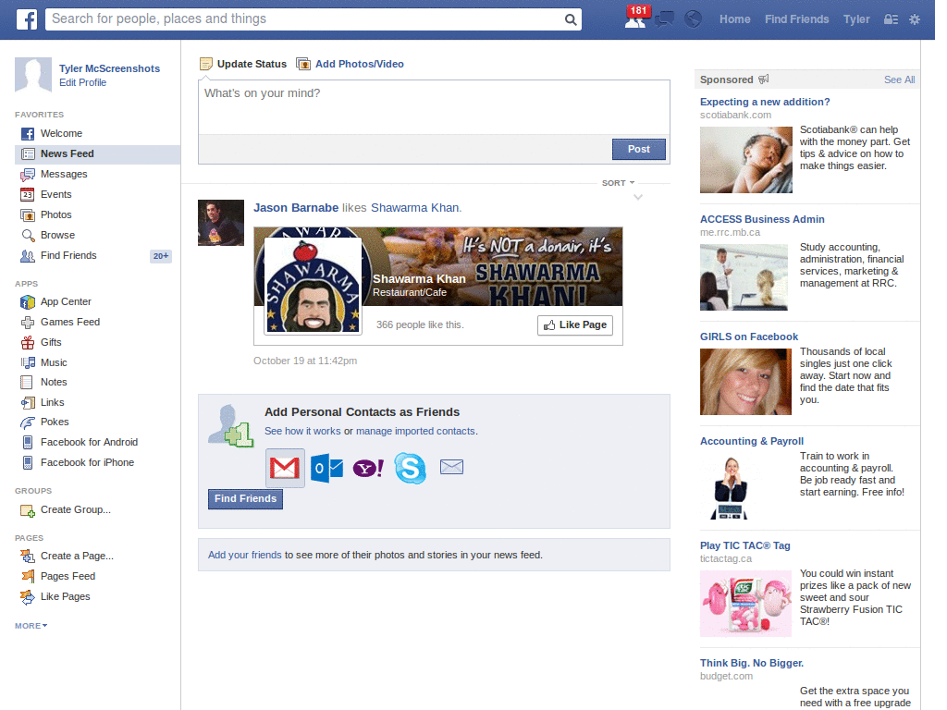Image resolution: width=947 pixels, height=710 pixels.
Task: Click Scotiabank baby ad image
Action: coord(746,160)
